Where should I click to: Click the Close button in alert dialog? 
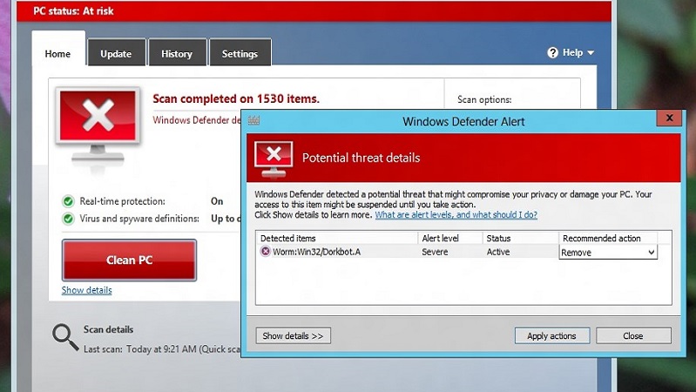point(633,335)
